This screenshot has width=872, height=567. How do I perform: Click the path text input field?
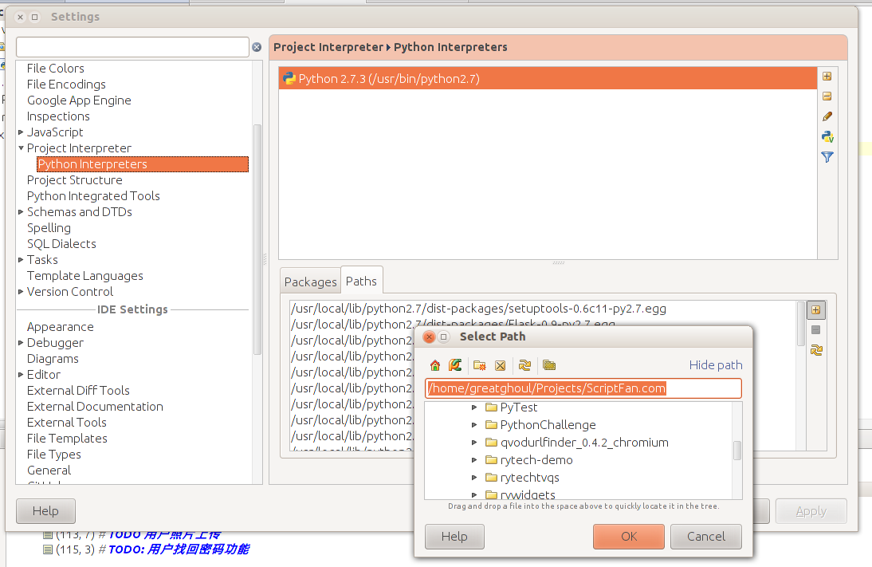[583, 388]
